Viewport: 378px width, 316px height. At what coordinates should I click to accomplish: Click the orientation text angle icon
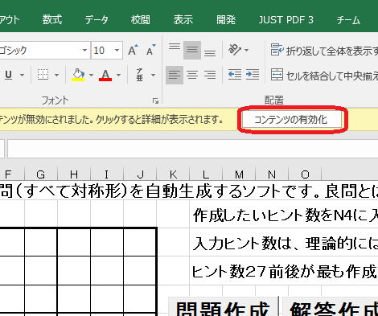click(235, 50)
